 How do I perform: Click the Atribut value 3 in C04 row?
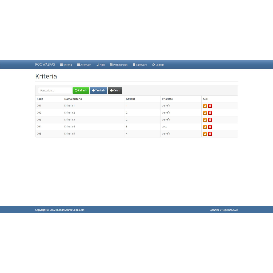click(127, 127)
